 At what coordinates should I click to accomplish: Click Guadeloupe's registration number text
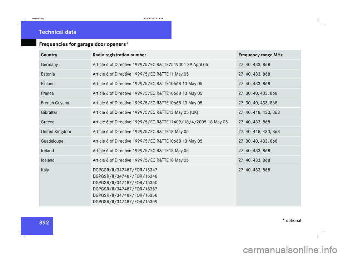148,141
